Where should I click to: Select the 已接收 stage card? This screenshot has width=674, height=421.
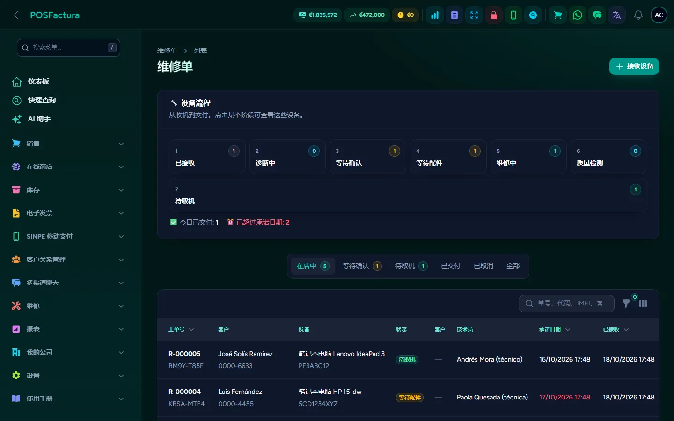(207, 157)
